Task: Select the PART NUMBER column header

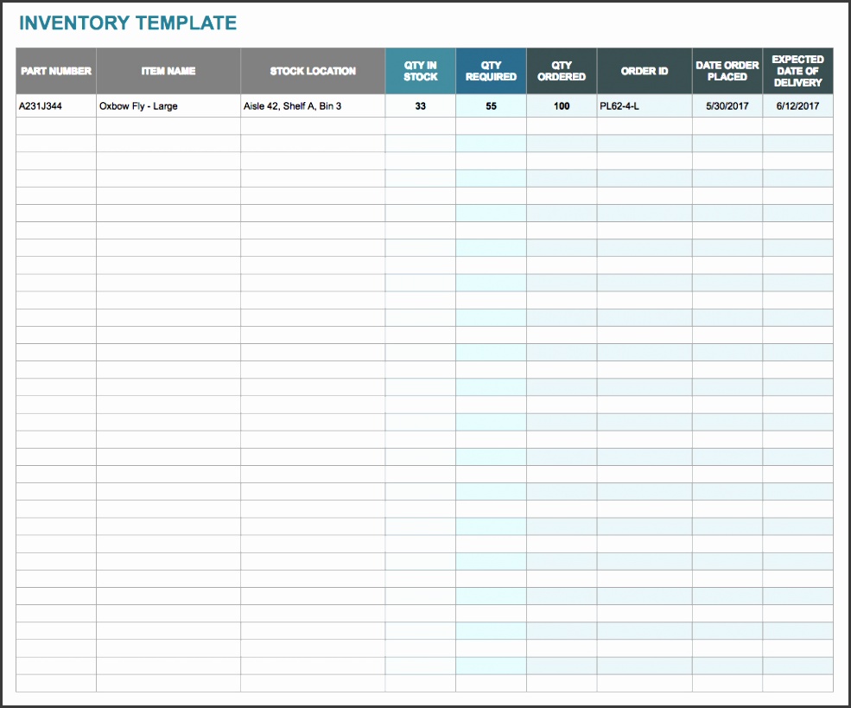Action: coord(56,71)
